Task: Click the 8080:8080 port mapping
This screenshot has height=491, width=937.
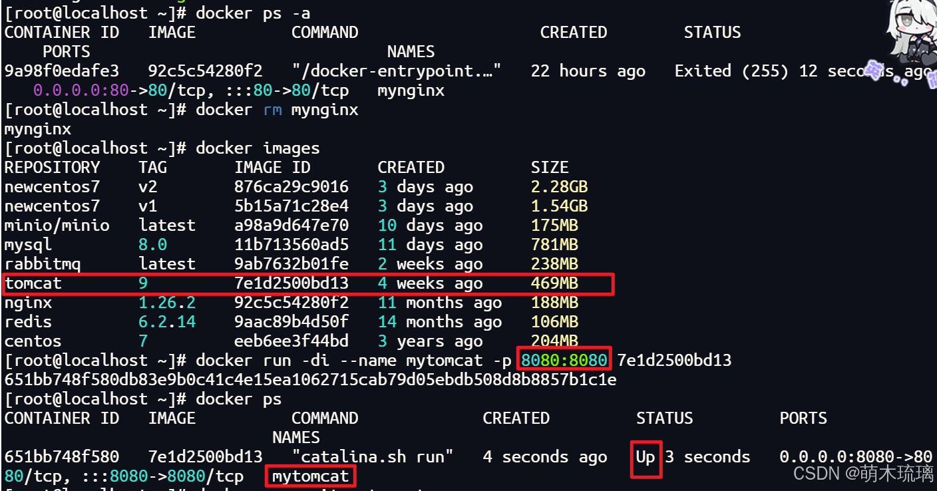Action: point(564,361)
